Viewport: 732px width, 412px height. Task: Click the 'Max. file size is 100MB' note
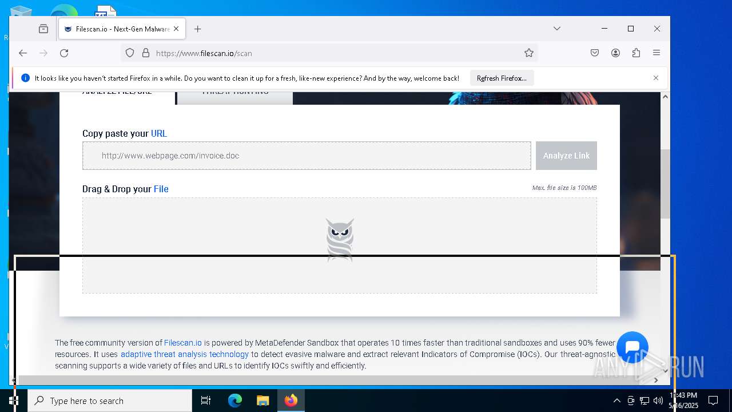(564, 188)
